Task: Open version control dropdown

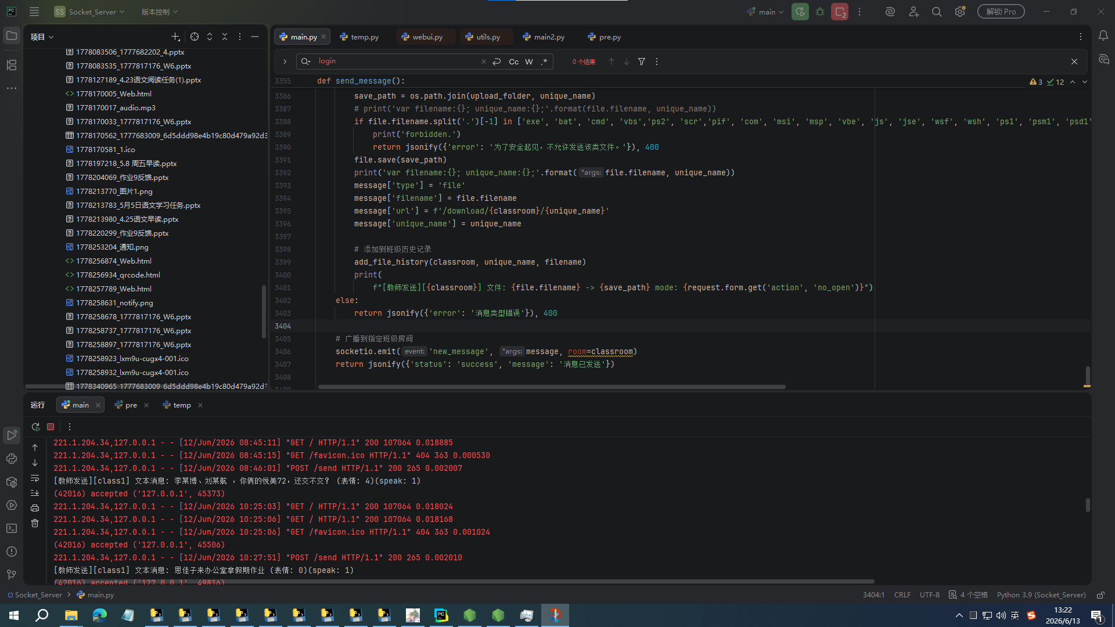Action: tap(160, 12)
